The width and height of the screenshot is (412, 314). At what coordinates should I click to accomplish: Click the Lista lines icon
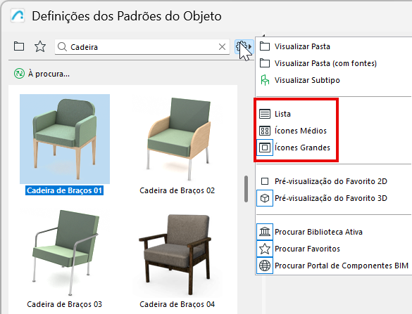(x=265, y=114)
